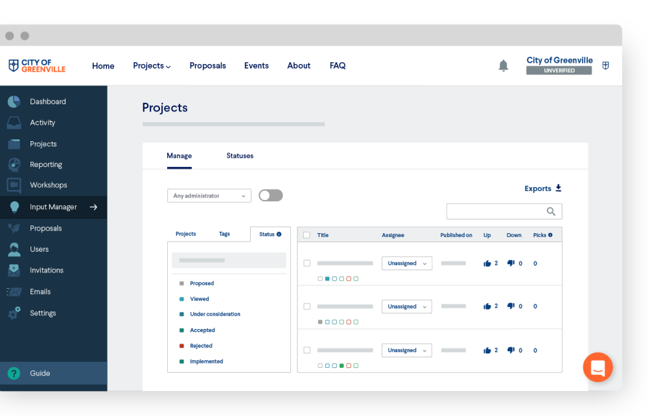Image resolution: width=648 pixels, height=417 pixels.
Task: Click the Guide question mark icon
Action: click(14, 373)
